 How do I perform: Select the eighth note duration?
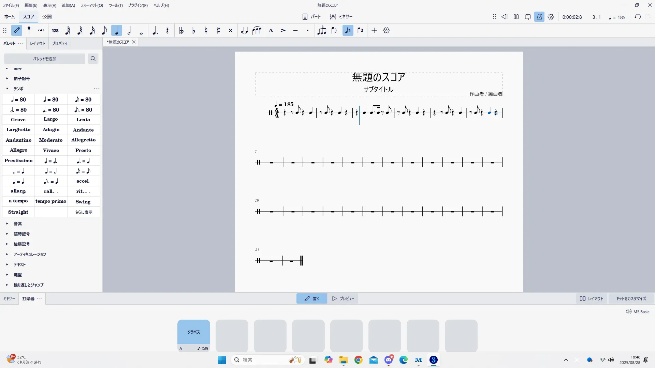[x=104, y=31]
